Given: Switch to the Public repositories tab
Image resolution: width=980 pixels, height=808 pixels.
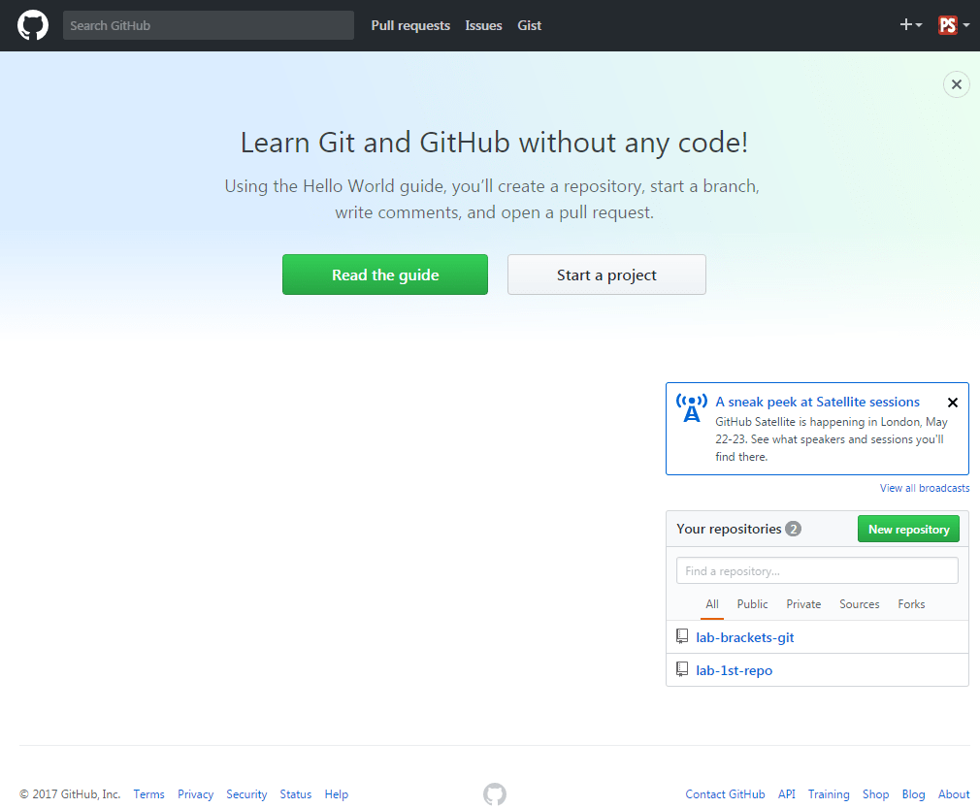Looking at the screenshot, I should click(753, 604).
